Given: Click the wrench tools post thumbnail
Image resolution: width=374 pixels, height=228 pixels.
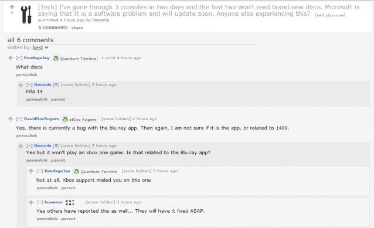Looking at the screenshot, I should [26, 15].
